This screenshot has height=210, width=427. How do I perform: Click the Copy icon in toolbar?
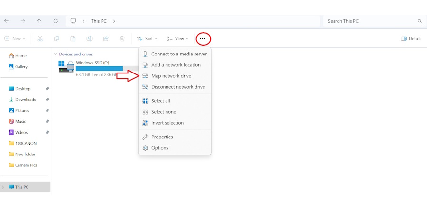pyautogui.click(x=56, y=39)
